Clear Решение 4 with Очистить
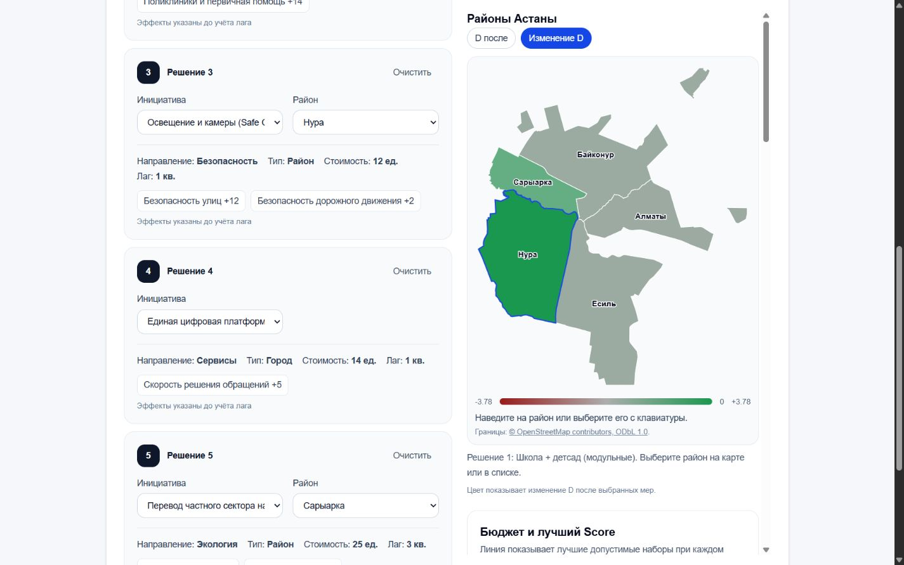Viewport: 904px width, 565px height. coord(412,271)
